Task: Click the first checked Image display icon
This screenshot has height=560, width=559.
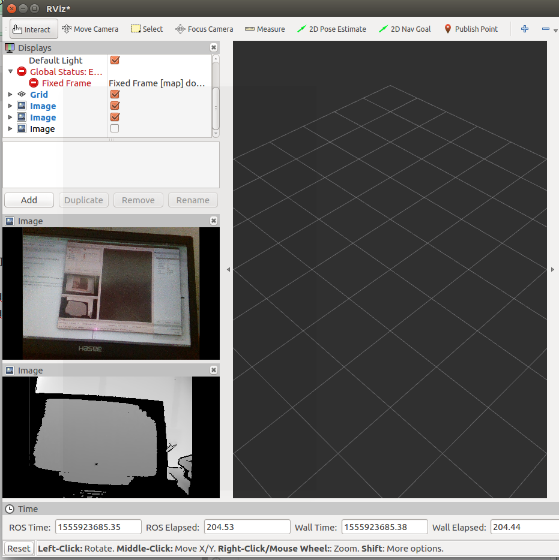Action: click(22, 106)
